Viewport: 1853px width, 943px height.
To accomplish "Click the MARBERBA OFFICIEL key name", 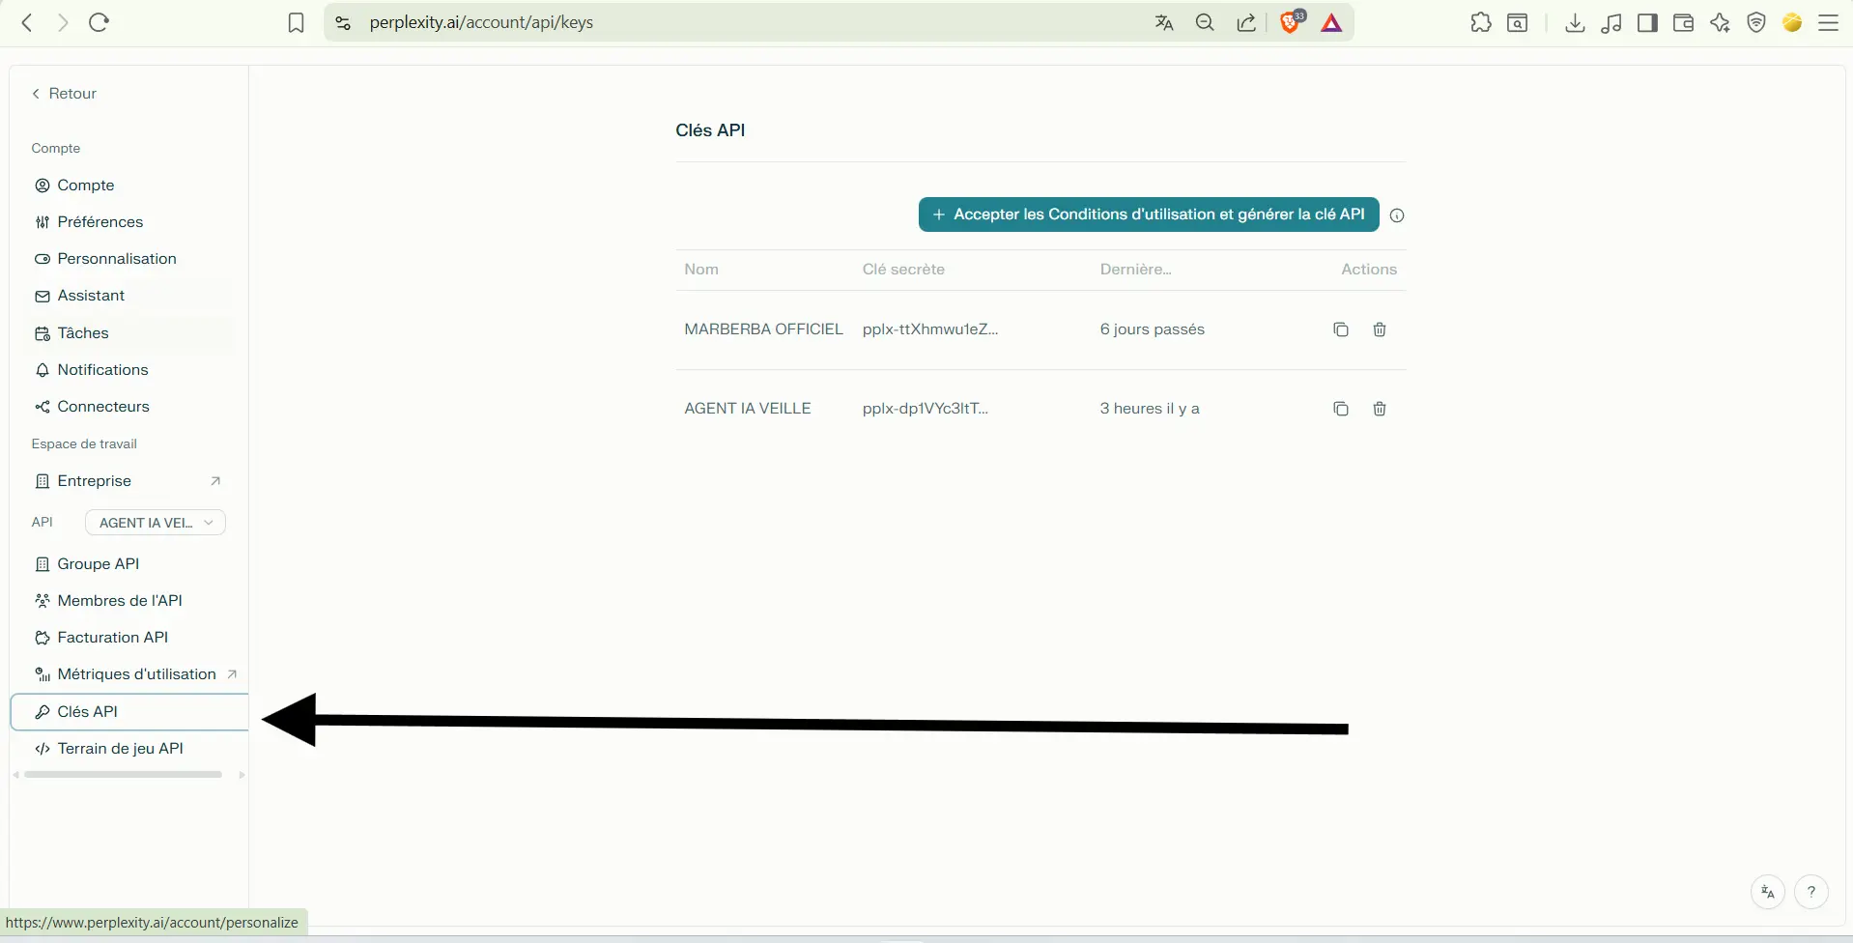I will click(x=763, y=329).
